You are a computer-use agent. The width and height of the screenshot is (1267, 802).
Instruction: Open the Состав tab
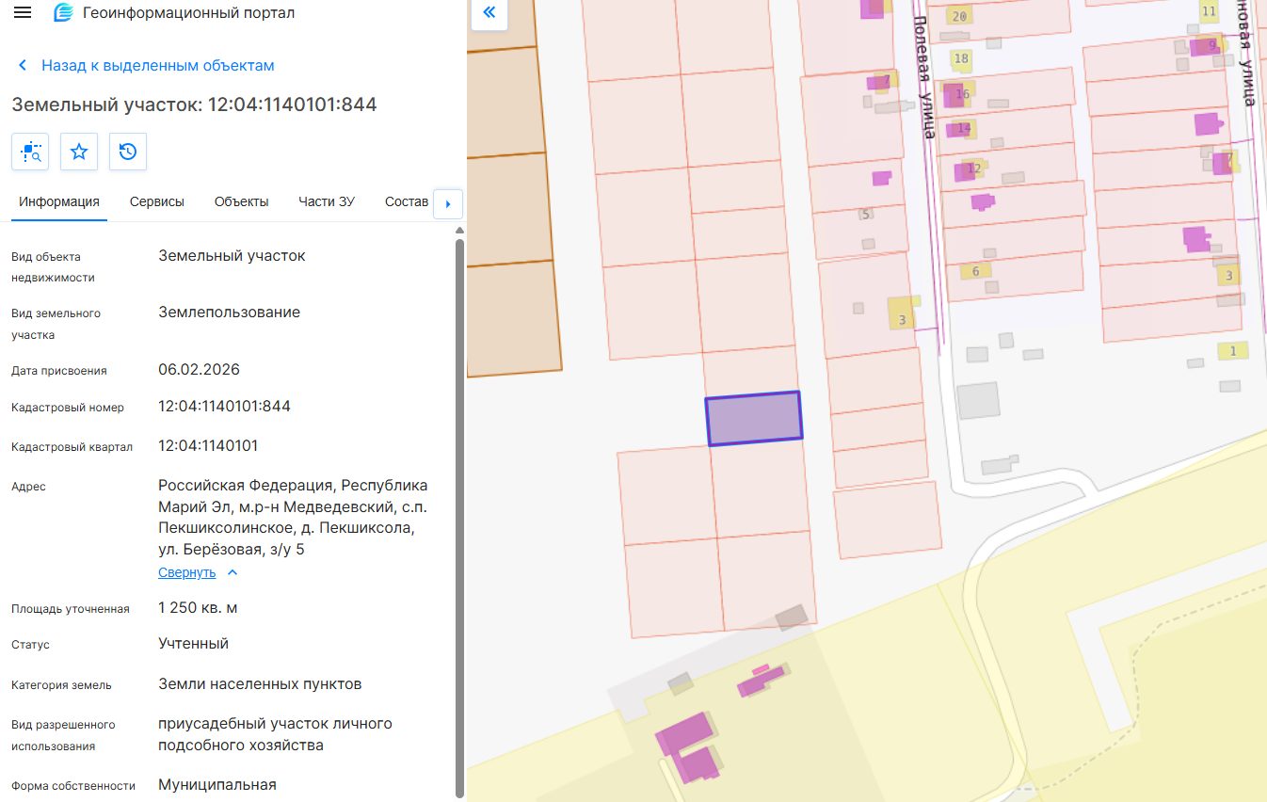coord(407,201)
